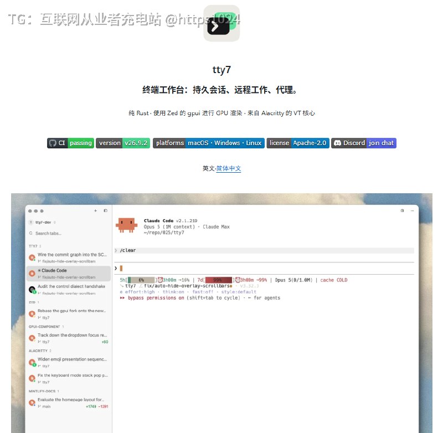Viewport: 443px width, 433px height.
Task: Collapse the GPUI-COMPONENT group header
Action: coord(47,327)
